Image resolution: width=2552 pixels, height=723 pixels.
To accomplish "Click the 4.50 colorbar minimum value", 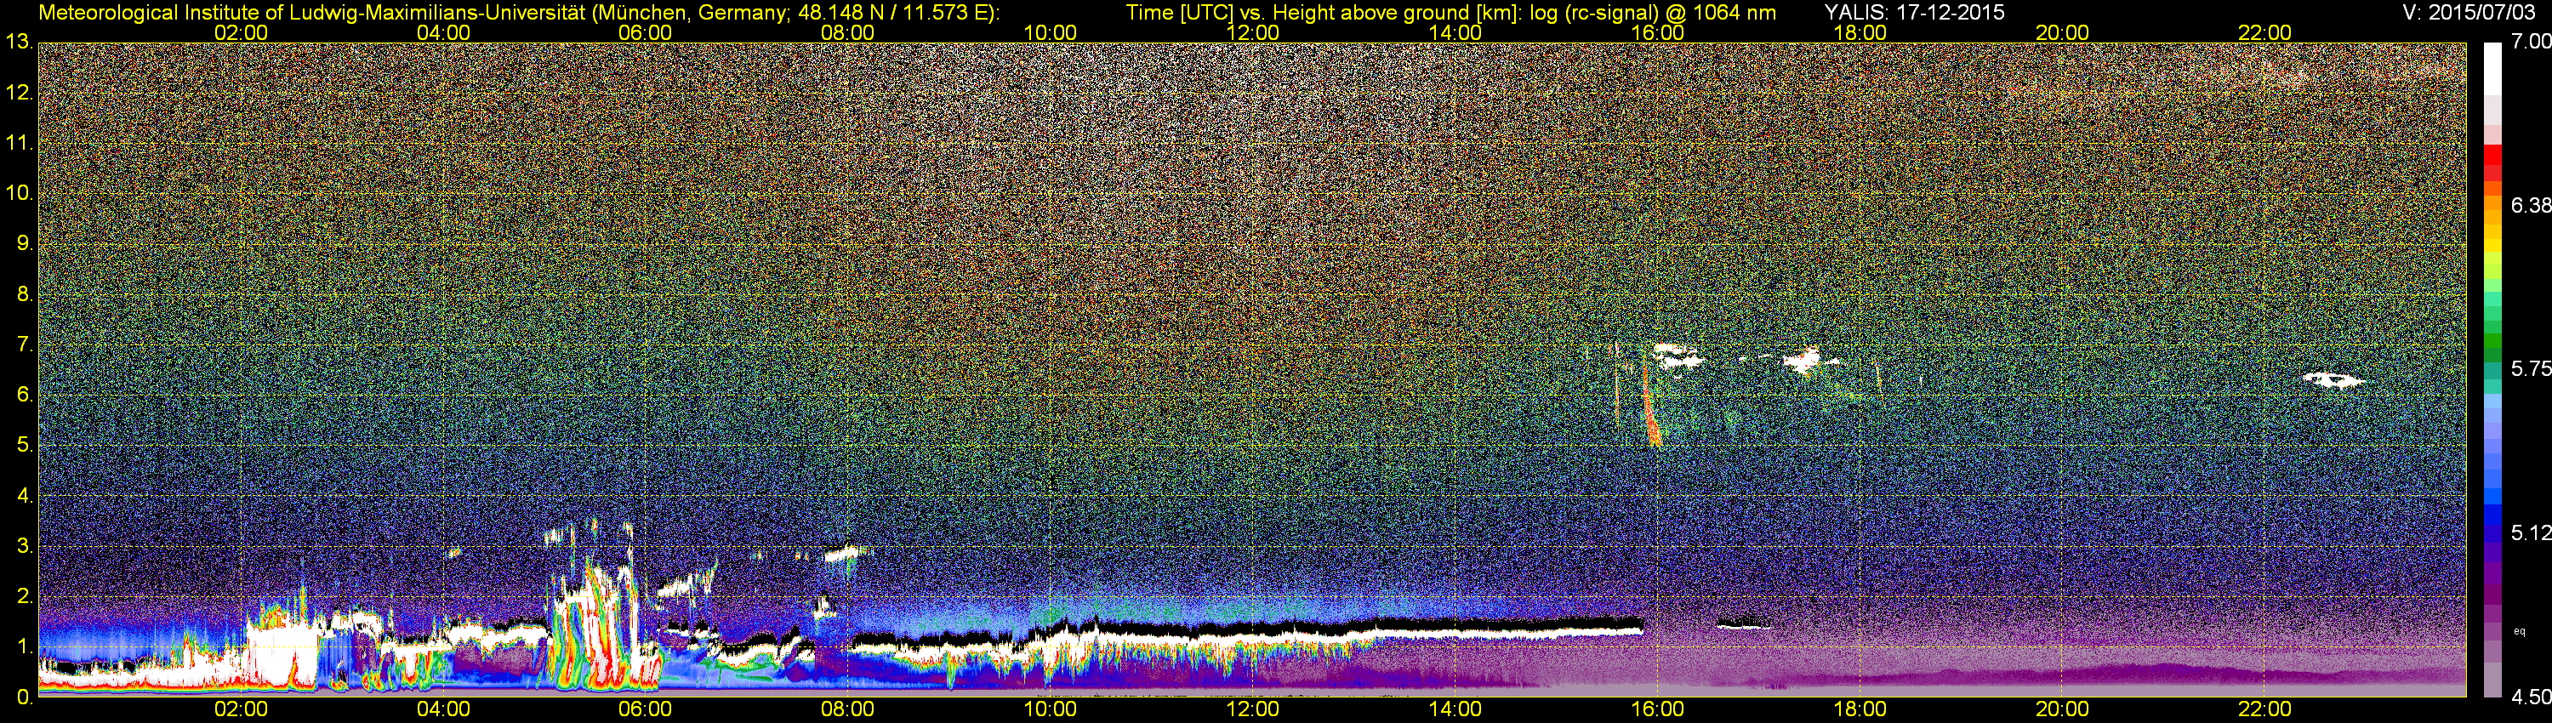I will pos(2530,697).
